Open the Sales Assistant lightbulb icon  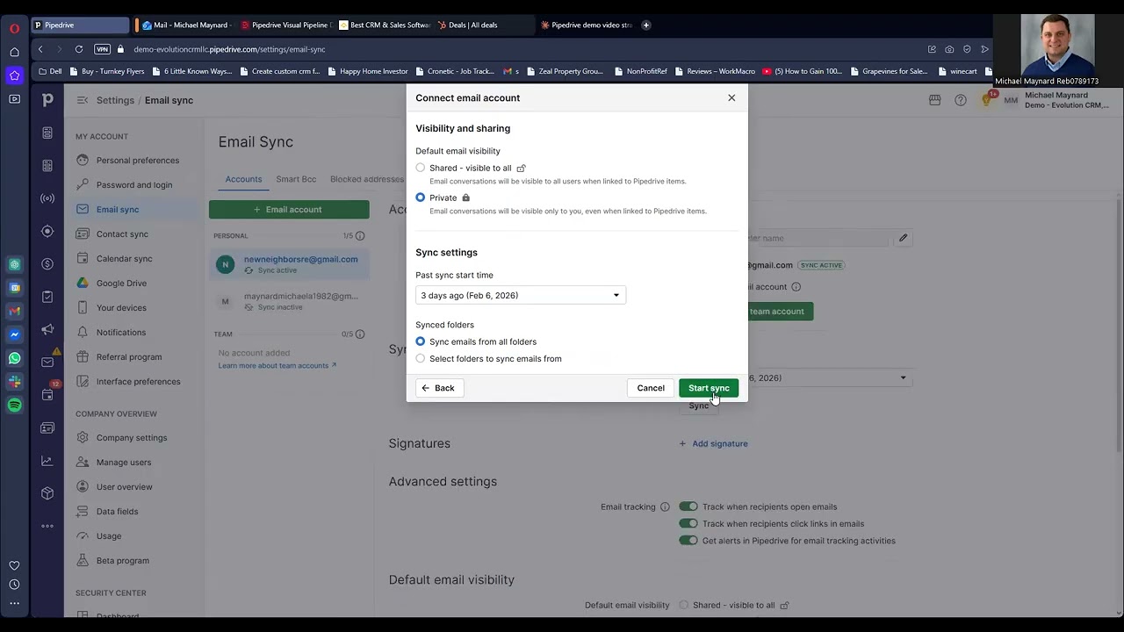tap(986, 100)
